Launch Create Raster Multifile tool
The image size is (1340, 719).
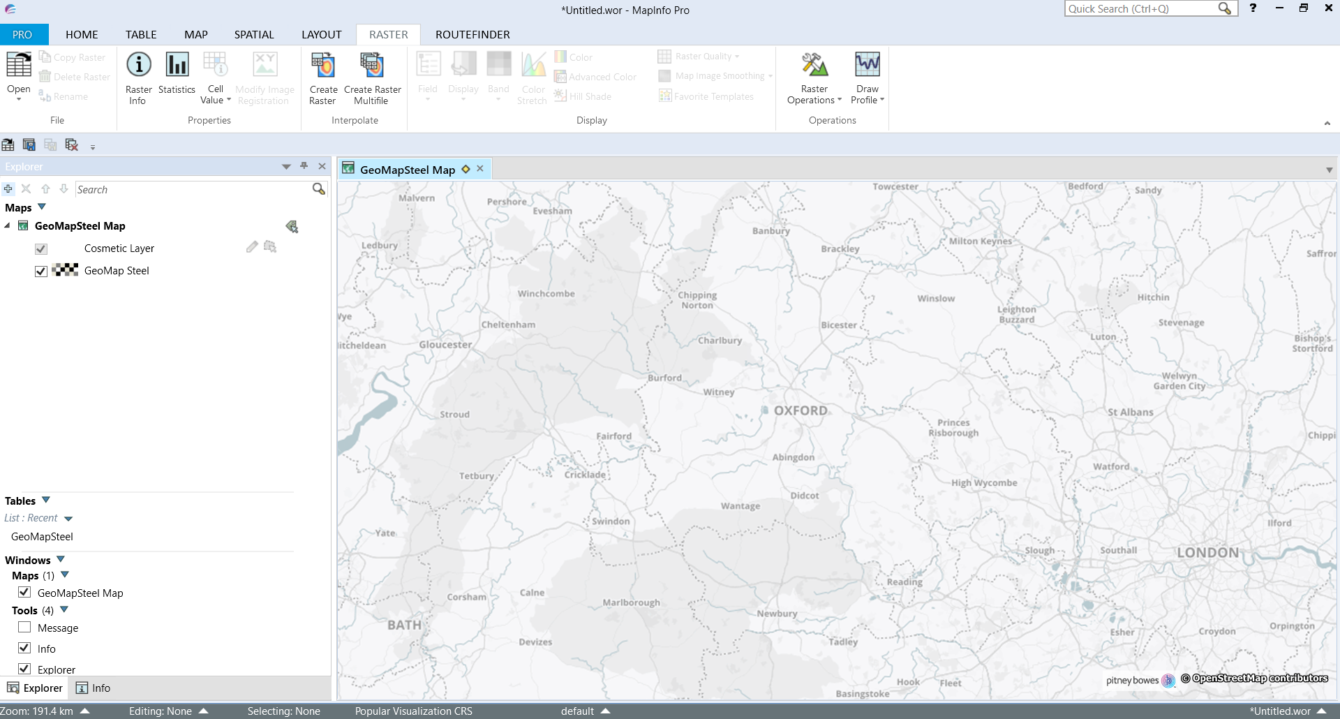point(372,65)
